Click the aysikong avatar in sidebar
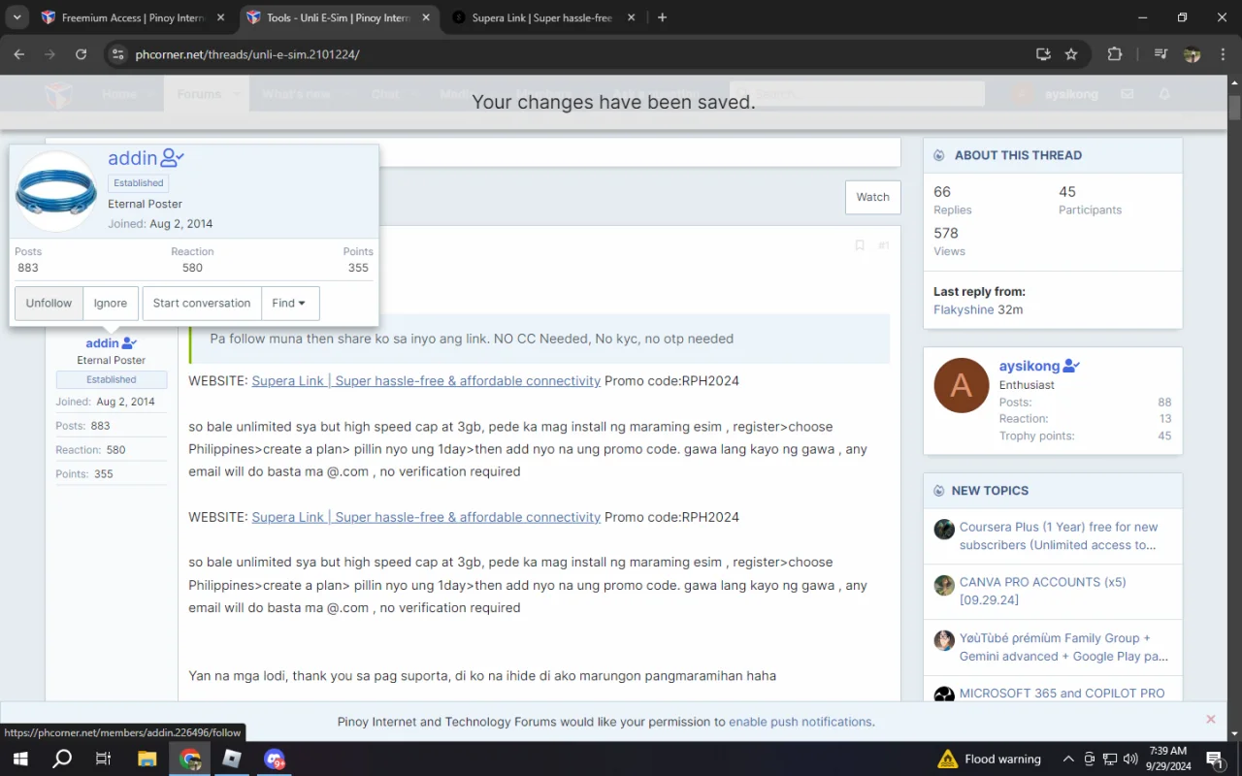1242x776 pixels. coord(962,385)
